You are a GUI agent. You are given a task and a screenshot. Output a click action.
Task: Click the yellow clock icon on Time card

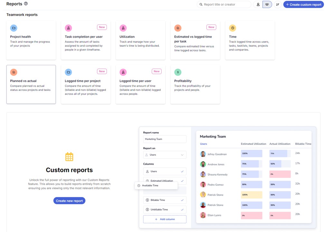point(232,28)
